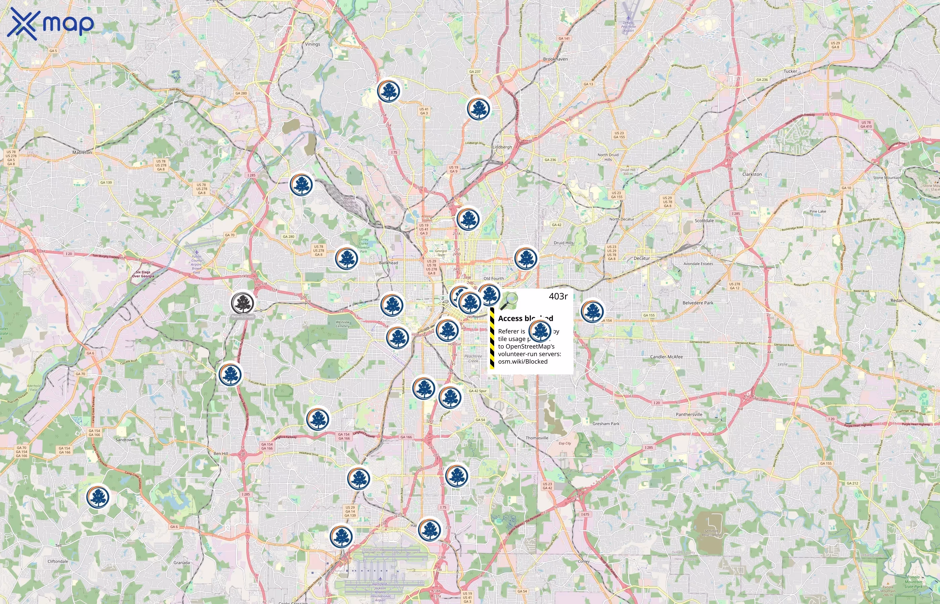Image resolution: width=940 pixels, height=604 pixels.
Task: Click the Fulton County Airport Brown Field label
Action: click(x=196, y=264)
